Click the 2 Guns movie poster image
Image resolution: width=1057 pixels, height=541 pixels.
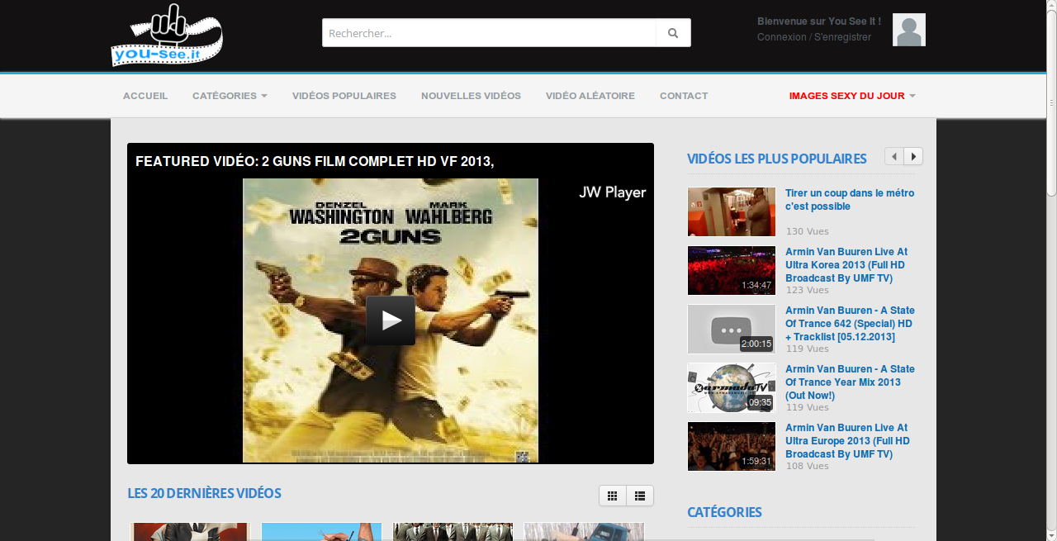[x=391, y=320]
